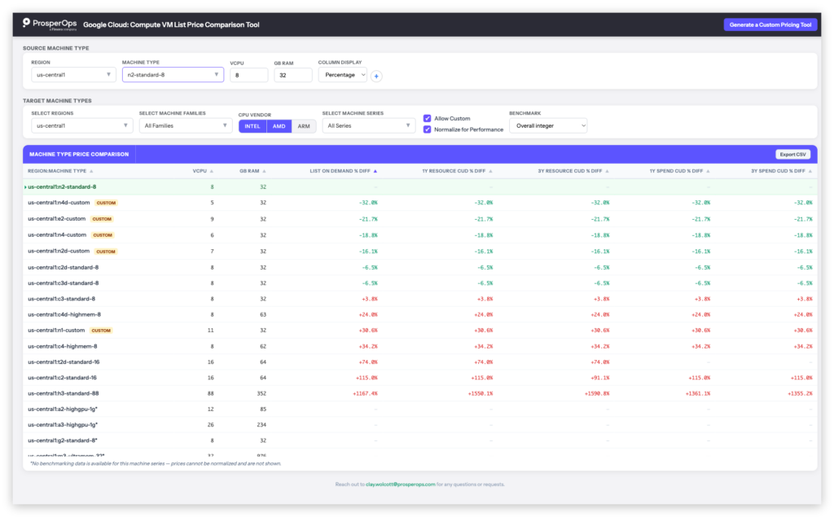The image size is (834, 517).
Task: Sort by List On Demand % Diff
Action: pos(343,171)
